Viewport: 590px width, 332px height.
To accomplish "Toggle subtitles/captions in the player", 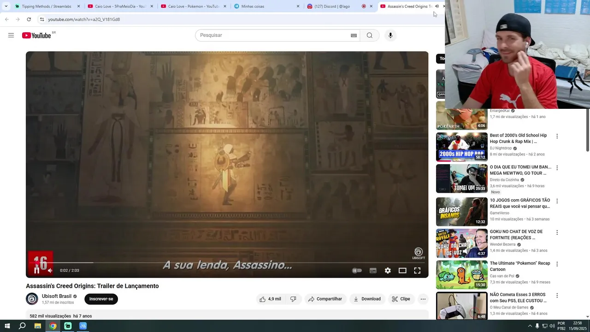I will coord(373,271).
